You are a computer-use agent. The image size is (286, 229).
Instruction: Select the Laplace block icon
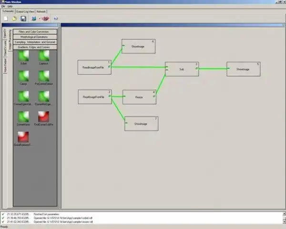44,56
